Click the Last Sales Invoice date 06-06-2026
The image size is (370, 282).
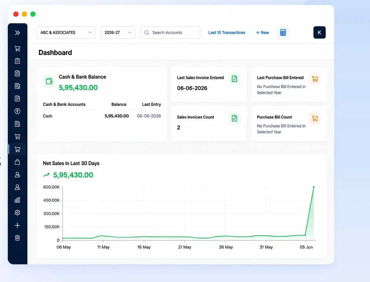click(192, 88)
